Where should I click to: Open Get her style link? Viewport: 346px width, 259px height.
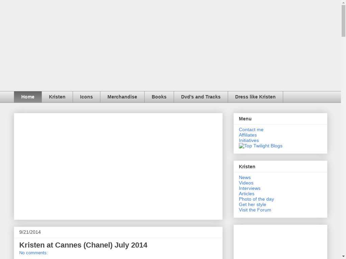(252, 204)
